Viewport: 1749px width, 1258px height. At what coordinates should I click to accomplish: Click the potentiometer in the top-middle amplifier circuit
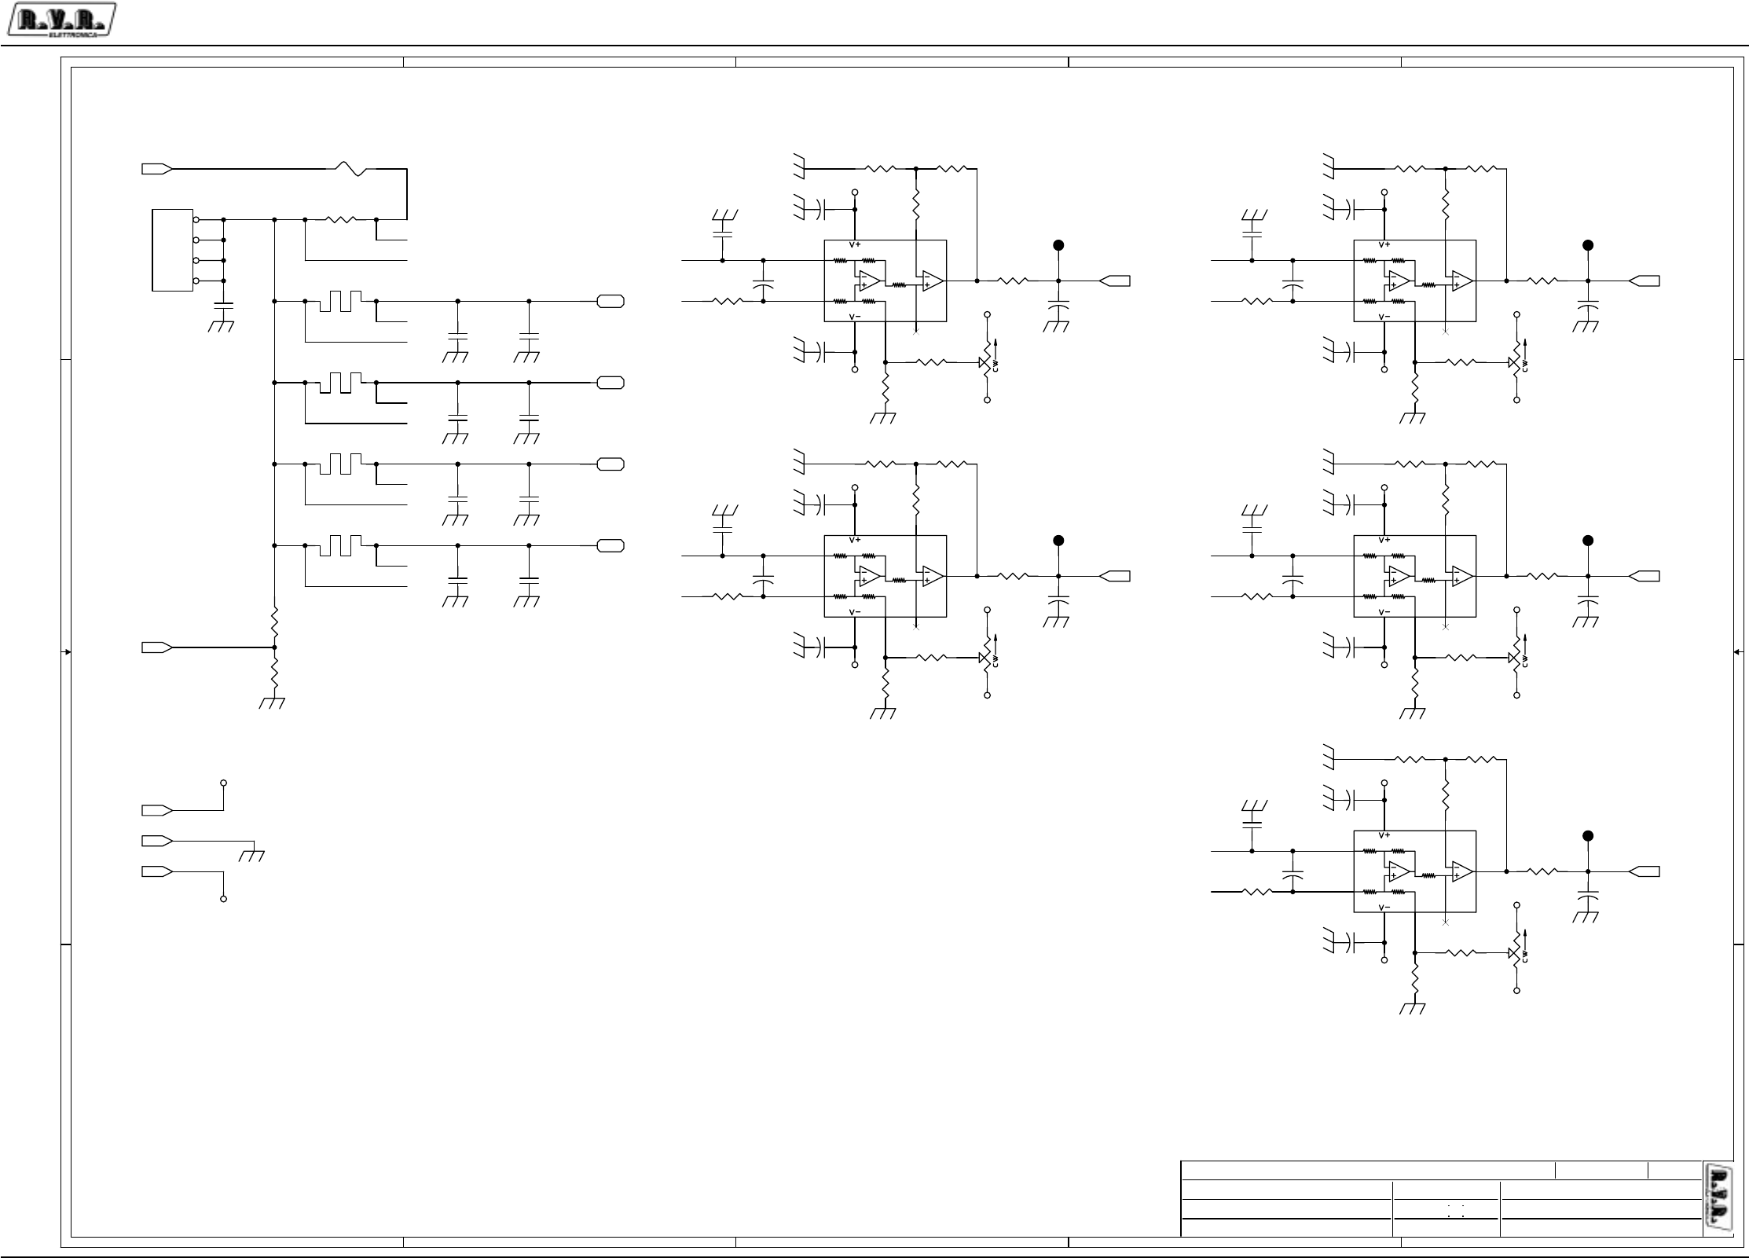pos(987,362)
